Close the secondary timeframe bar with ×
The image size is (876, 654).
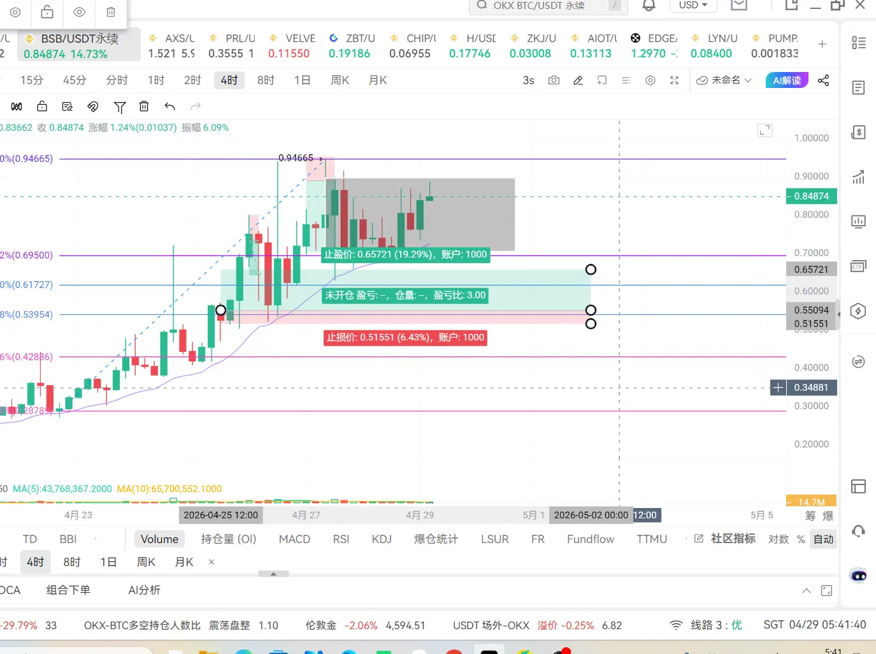pos(212,562)
